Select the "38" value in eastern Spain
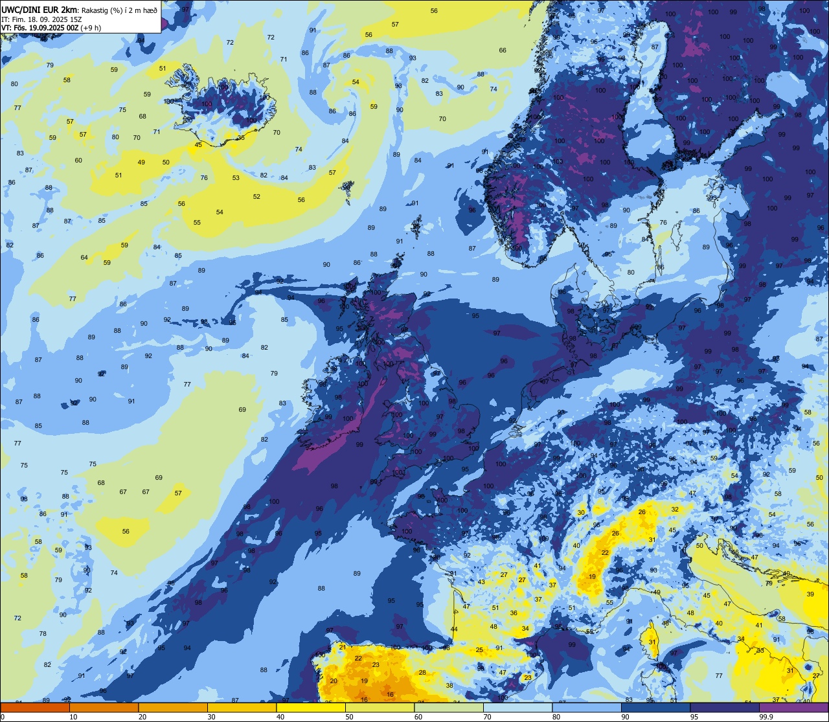 pyautogui.click(x=449, y=686)
